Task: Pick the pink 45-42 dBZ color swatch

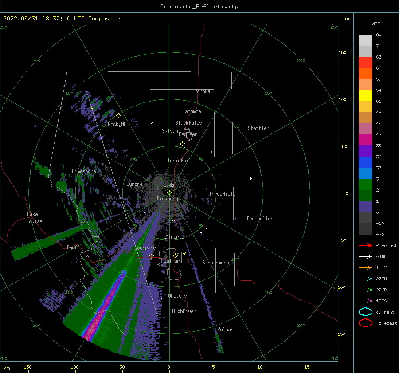Action: (x=365, y=129)
